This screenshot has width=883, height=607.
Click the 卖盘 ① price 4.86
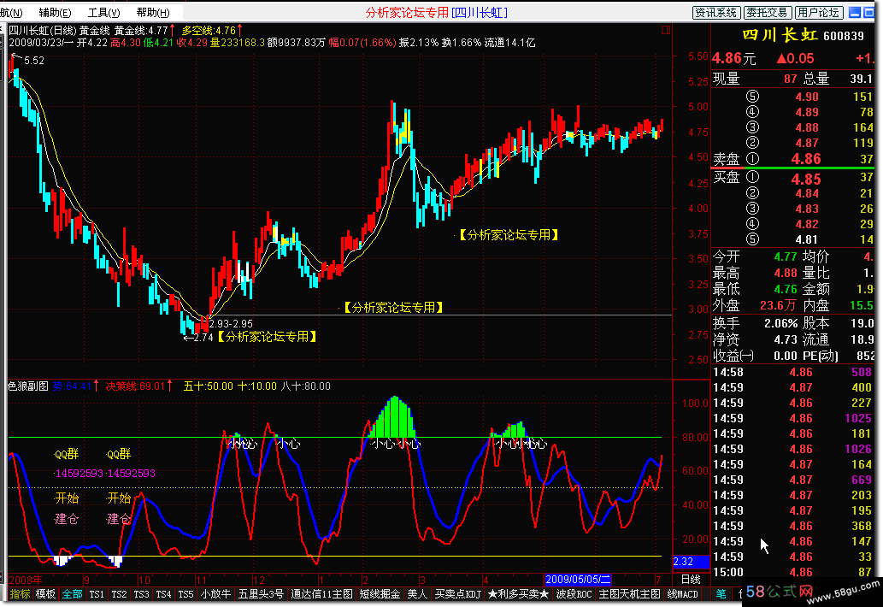(806, 159)
